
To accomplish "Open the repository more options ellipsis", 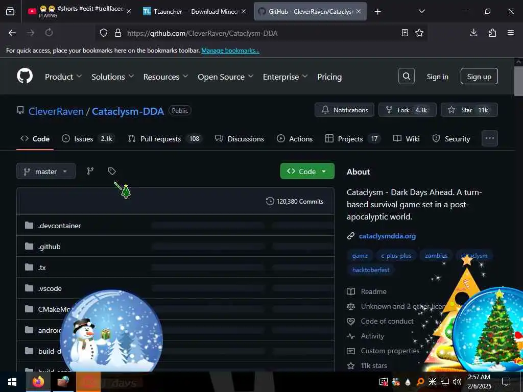I will click(490, 138).
